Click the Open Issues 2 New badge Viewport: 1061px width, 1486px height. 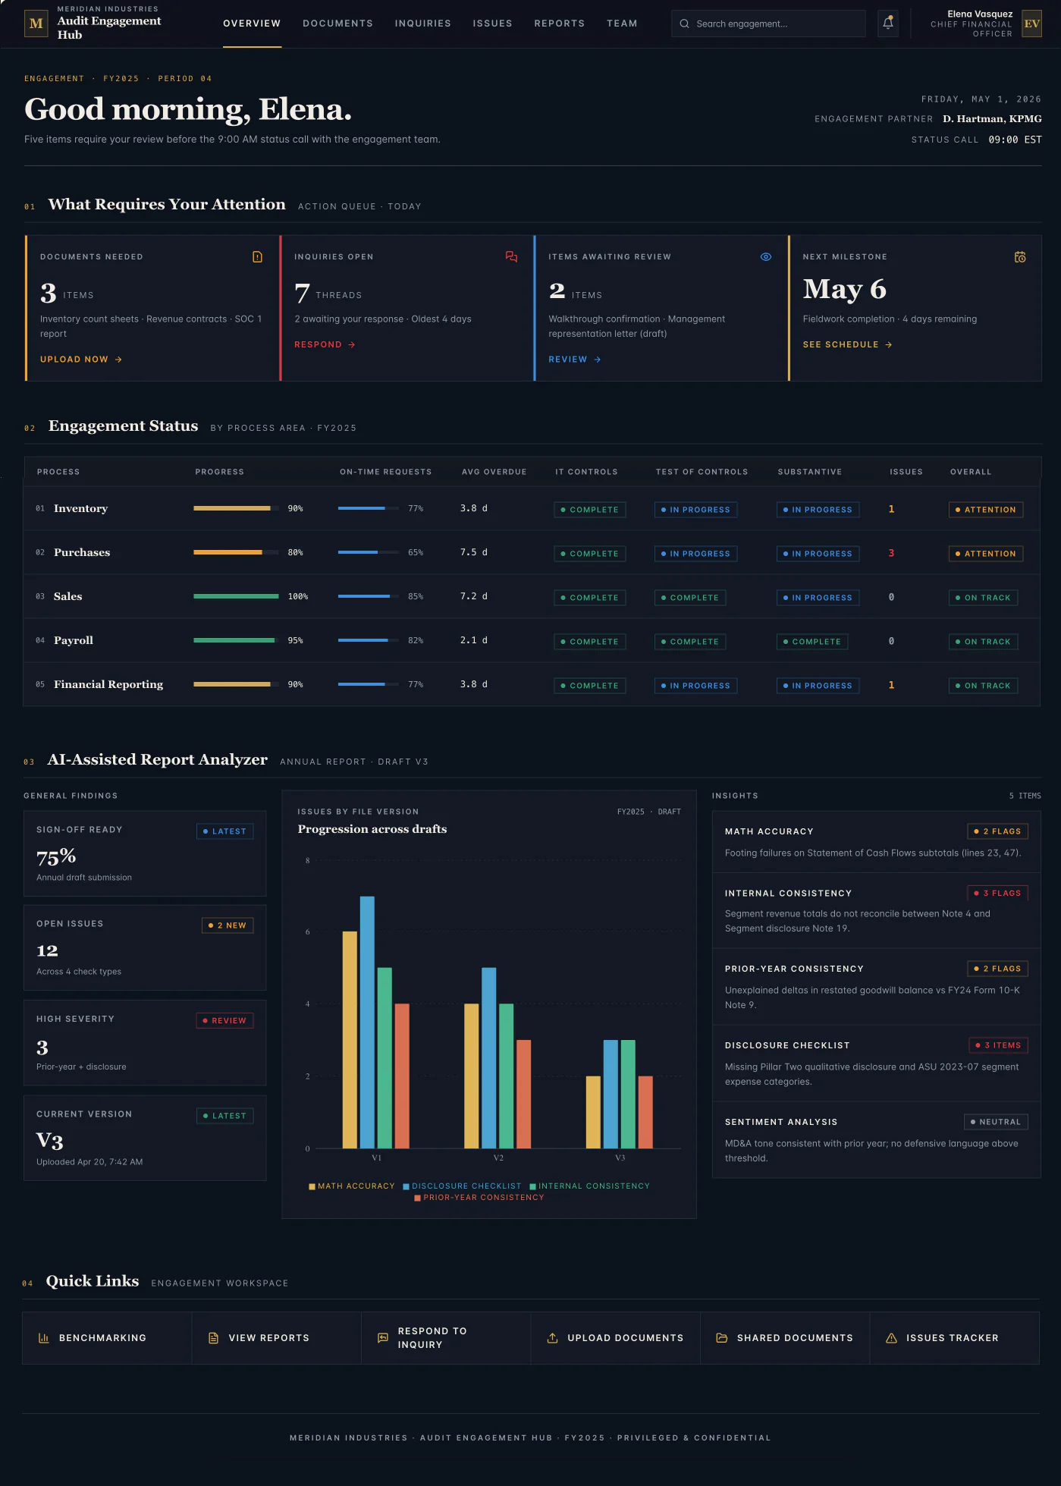tap(228, 925)
